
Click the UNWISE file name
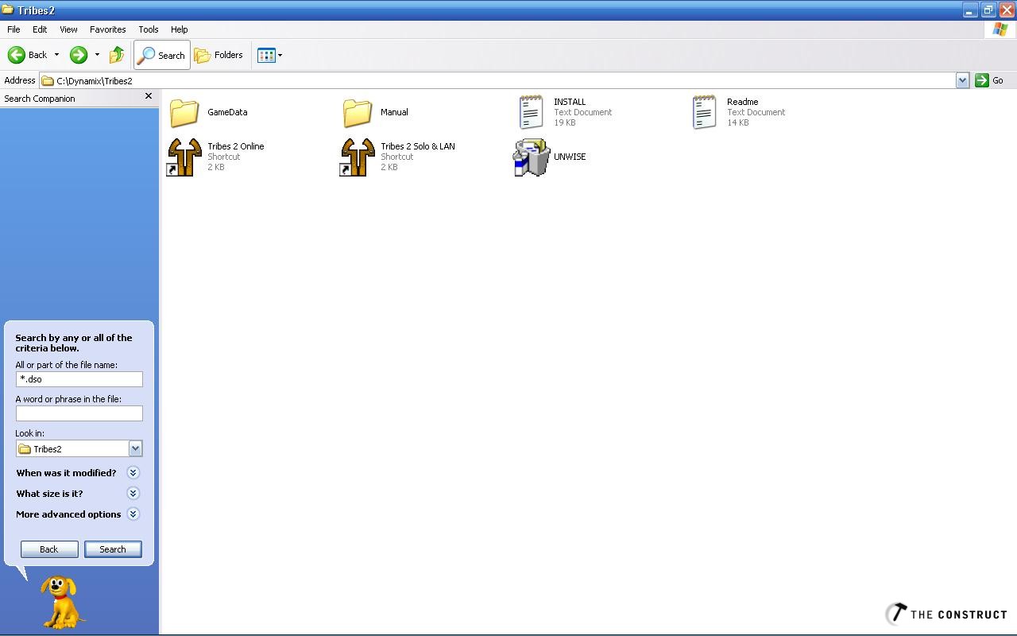pyautogui.click(x=570, y=157)
